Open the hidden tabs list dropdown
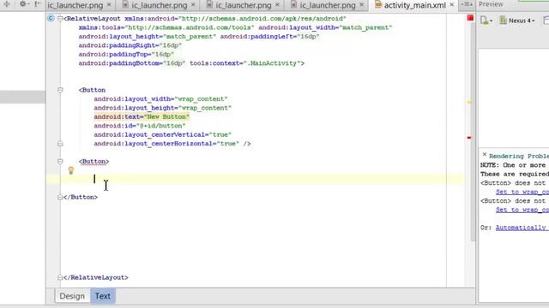Viewport: 549px width, 308px height. (x=467, y=4)
